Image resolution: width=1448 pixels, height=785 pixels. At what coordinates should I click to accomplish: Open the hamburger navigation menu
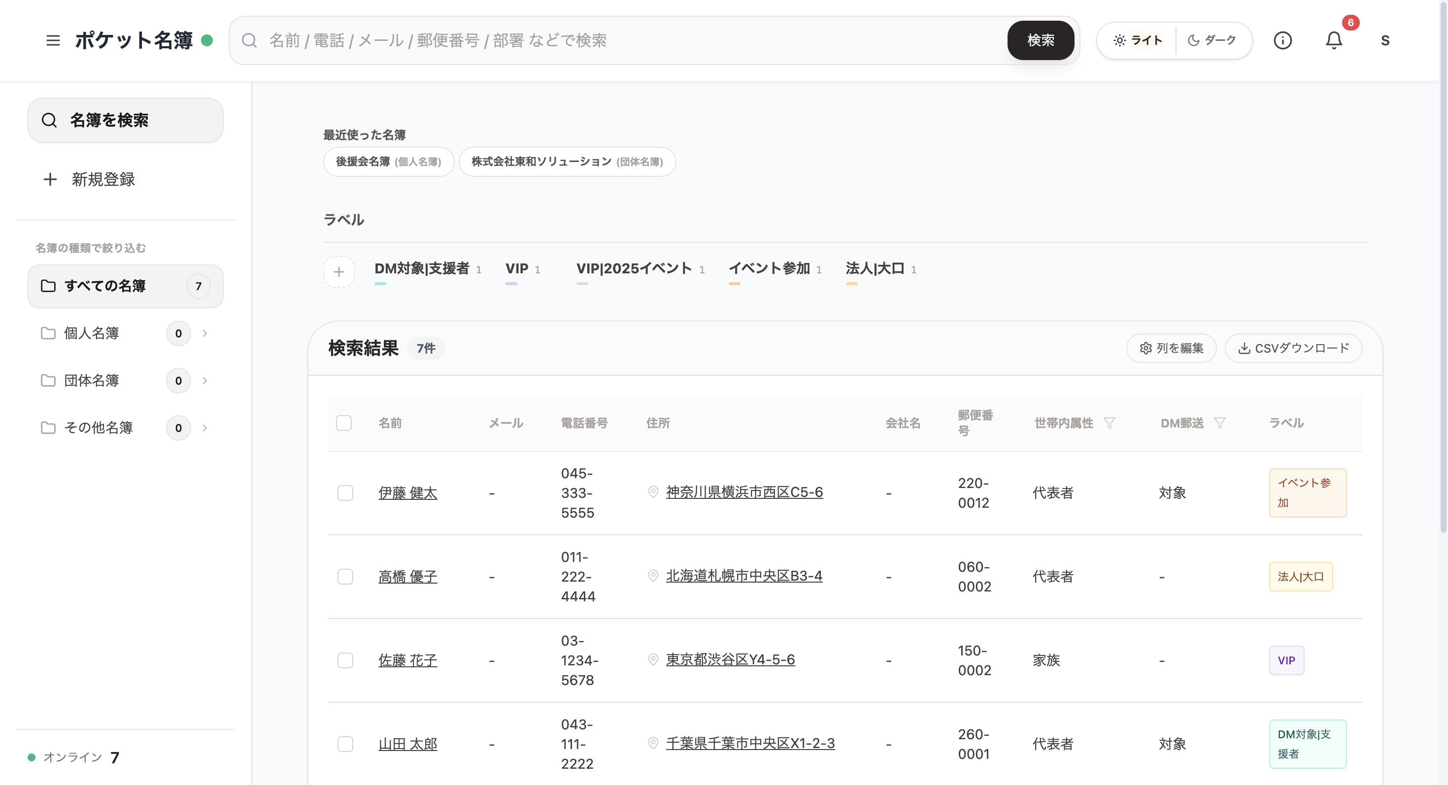[x=53, y=40]
